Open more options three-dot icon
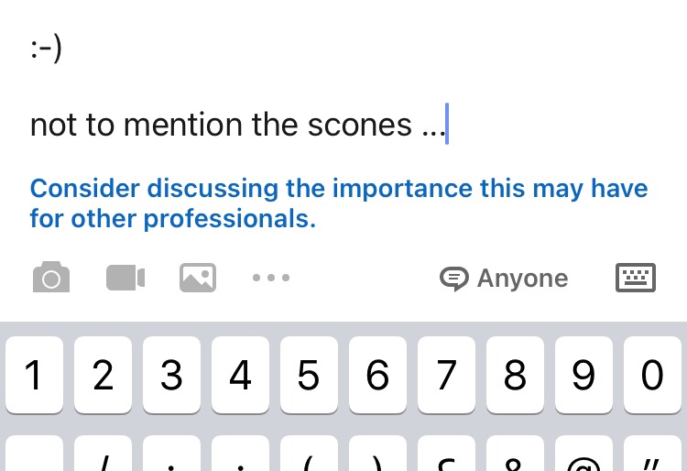 click(271, 278)
